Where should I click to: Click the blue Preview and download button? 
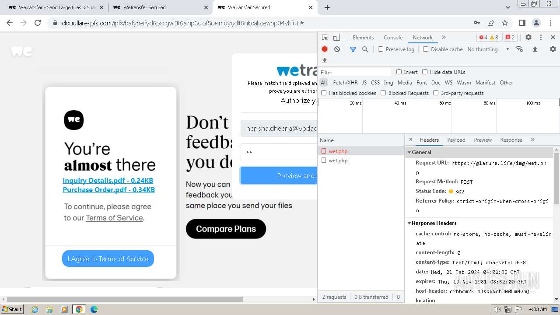279,175
